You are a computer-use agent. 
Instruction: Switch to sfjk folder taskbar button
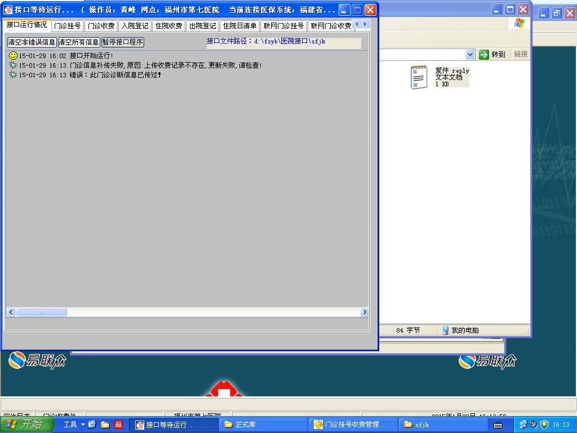[x=443, y=425]
